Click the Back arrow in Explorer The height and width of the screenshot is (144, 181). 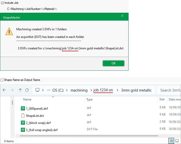[4, 90]
